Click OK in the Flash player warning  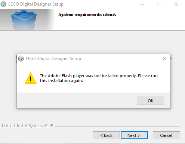tap(150, 100)
